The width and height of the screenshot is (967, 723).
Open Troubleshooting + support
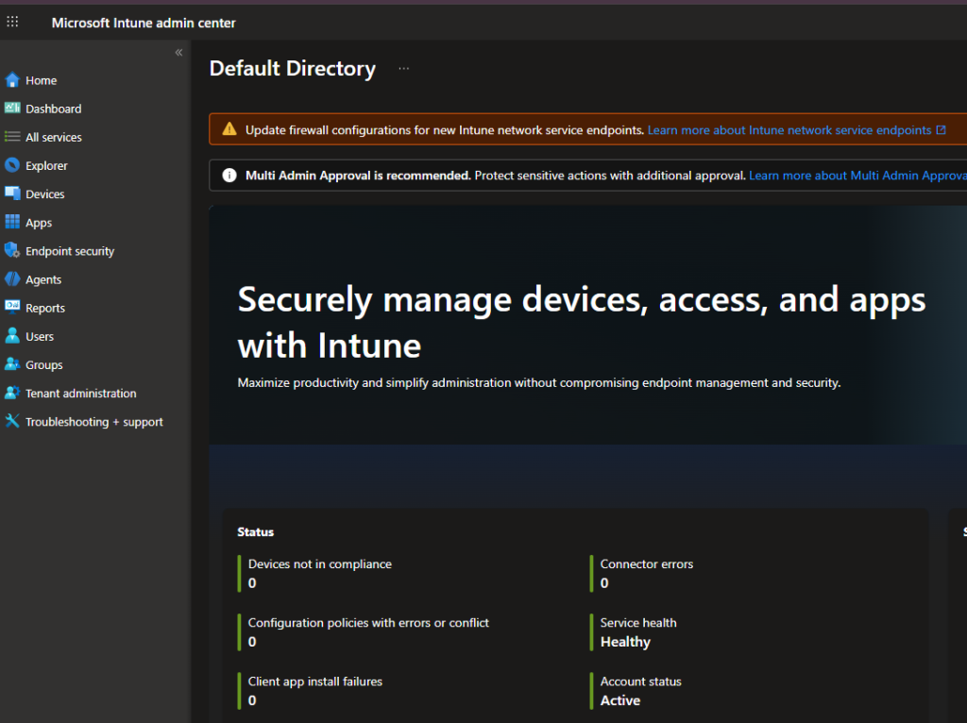[95, 422]
